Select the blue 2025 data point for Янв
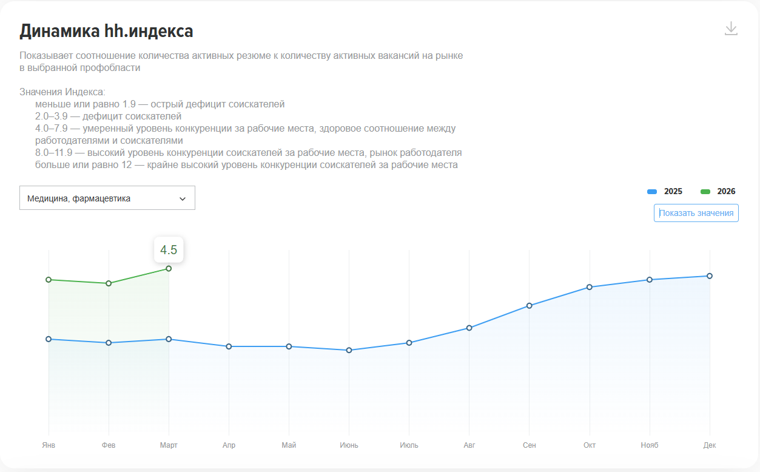This screenshot has height=472, width=760. pos(49,339)
